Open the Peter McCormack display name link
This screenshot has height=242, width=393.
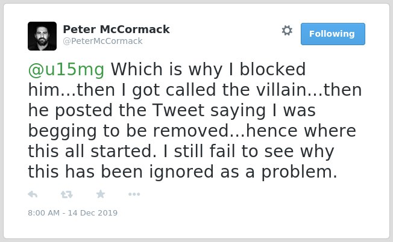[x=116, y=29]
